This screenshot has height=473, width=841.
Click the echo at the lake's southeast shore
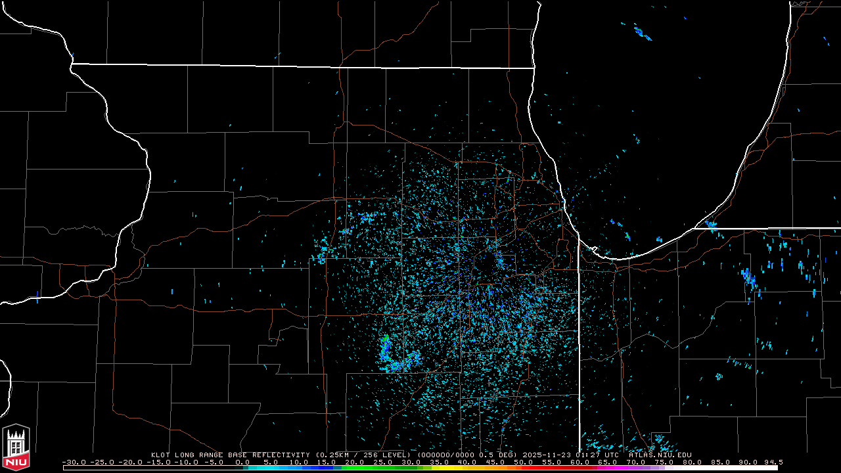(711, 225)
